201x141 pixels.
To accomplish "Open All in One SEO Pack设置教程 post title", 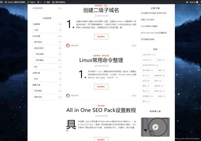I will (x=101, y=110).
